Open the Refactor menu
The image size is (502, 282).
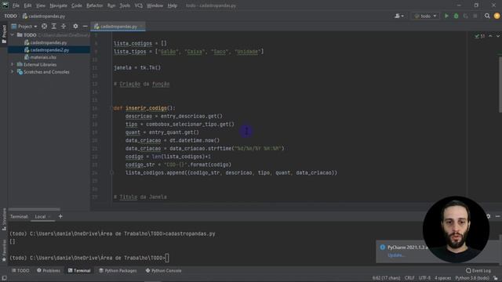click(94, 5)
